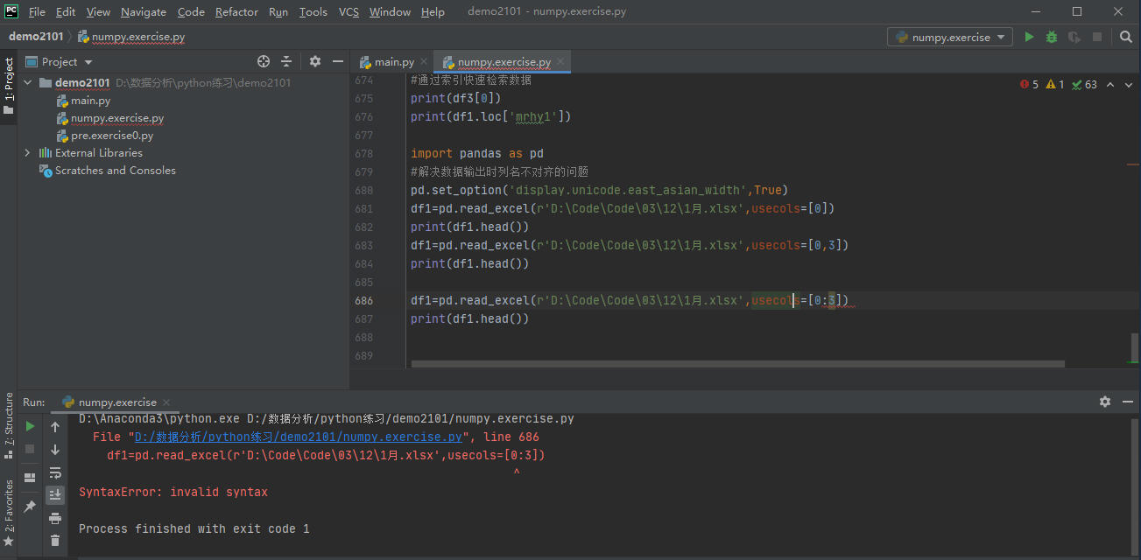
Task: Toggle the Structure tool window button
Action: point(9,425)
